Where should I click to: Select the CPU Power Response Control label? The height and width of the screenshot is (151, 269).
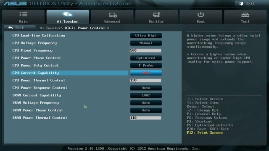click(x=40, y=88)
